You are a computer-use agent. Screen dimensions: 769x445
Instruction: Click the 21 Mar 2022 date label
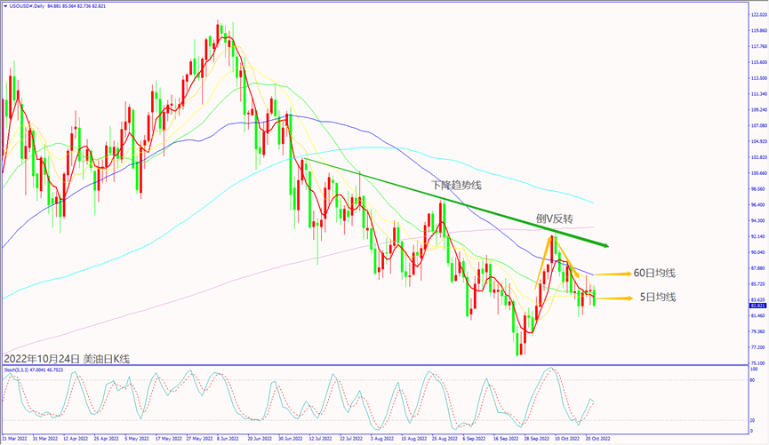[17, 439]
